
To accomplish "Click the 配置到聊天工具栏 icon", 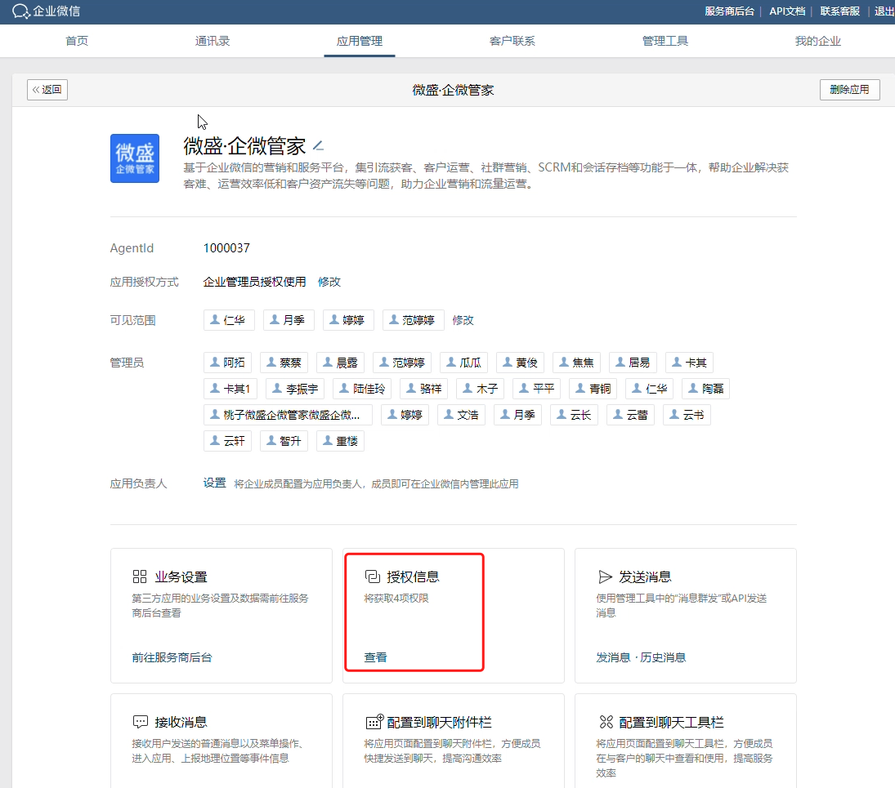I will [606, 722].
